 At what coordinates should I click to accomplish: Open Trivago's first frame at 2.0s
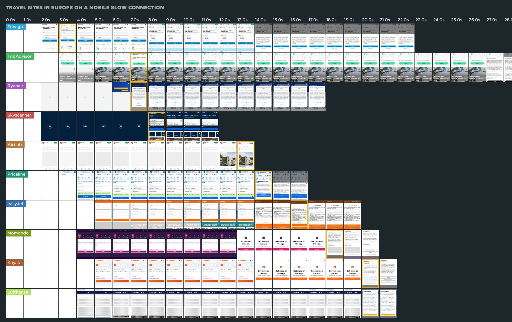coord(50,38)
